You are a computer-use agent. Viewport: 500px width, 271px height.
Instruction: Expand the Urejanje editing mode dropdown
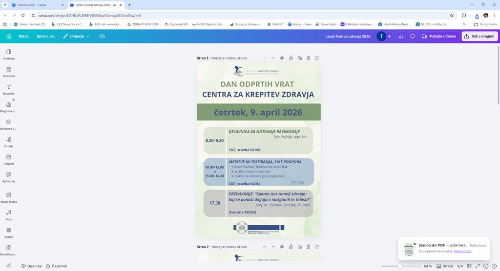pos(77,36)
